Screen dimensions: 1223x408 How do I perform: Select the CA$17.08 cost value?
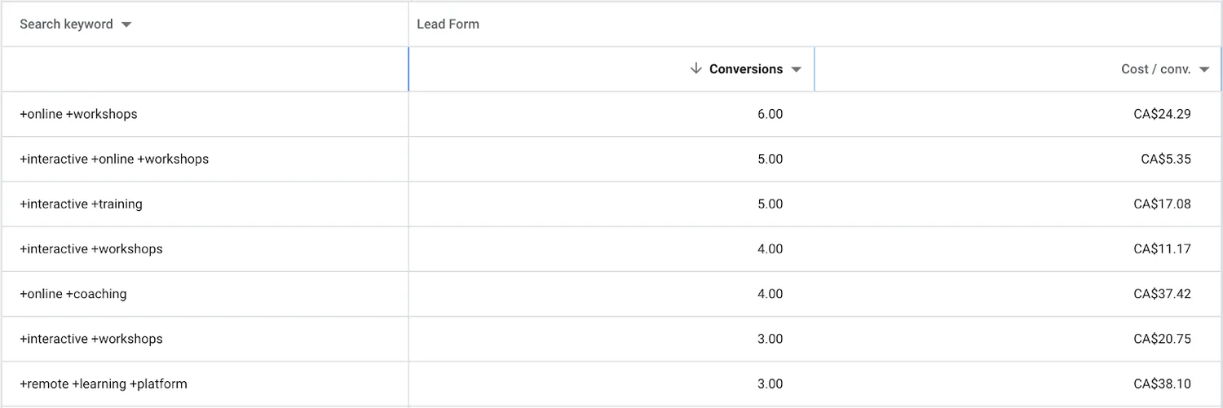pos(1162,204)
